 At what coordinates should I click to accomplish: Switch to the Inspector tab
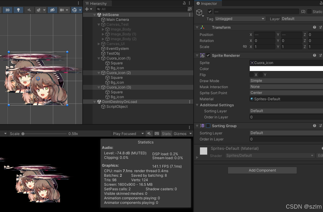coord(207,4)
